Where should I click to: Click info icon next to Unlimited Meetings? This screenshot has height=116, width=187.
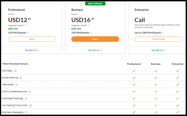(26, 99)
